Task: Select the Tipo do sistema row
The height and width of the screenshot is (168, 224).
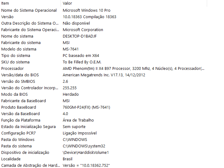Action: 103,55
